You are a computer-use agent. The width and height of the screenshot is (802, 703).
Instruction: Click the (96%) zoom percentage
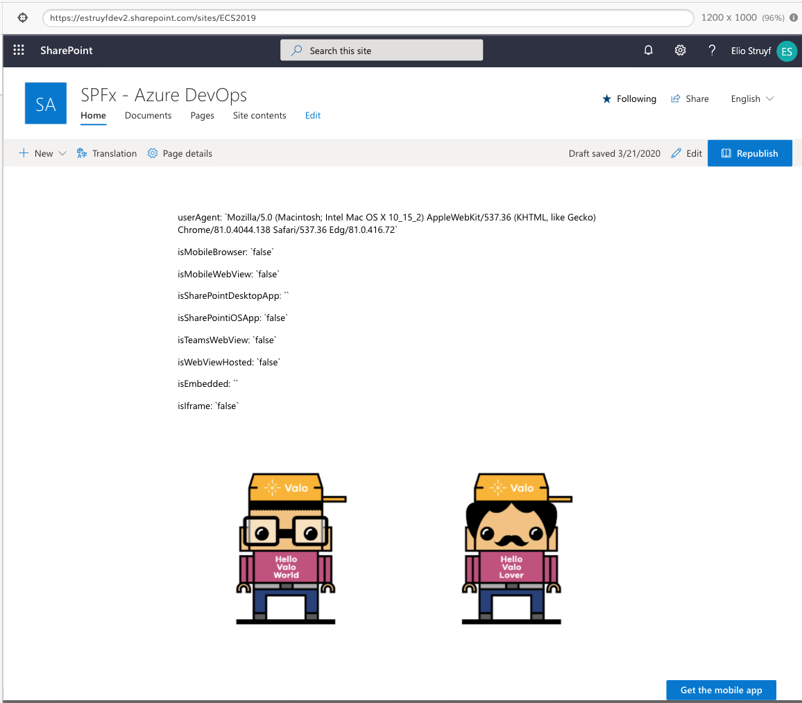pyautogui.click(x=773, y=18)
